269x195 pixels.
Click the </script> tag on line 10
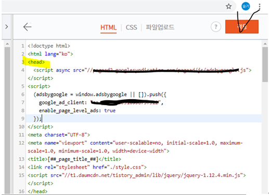[41, 127]
